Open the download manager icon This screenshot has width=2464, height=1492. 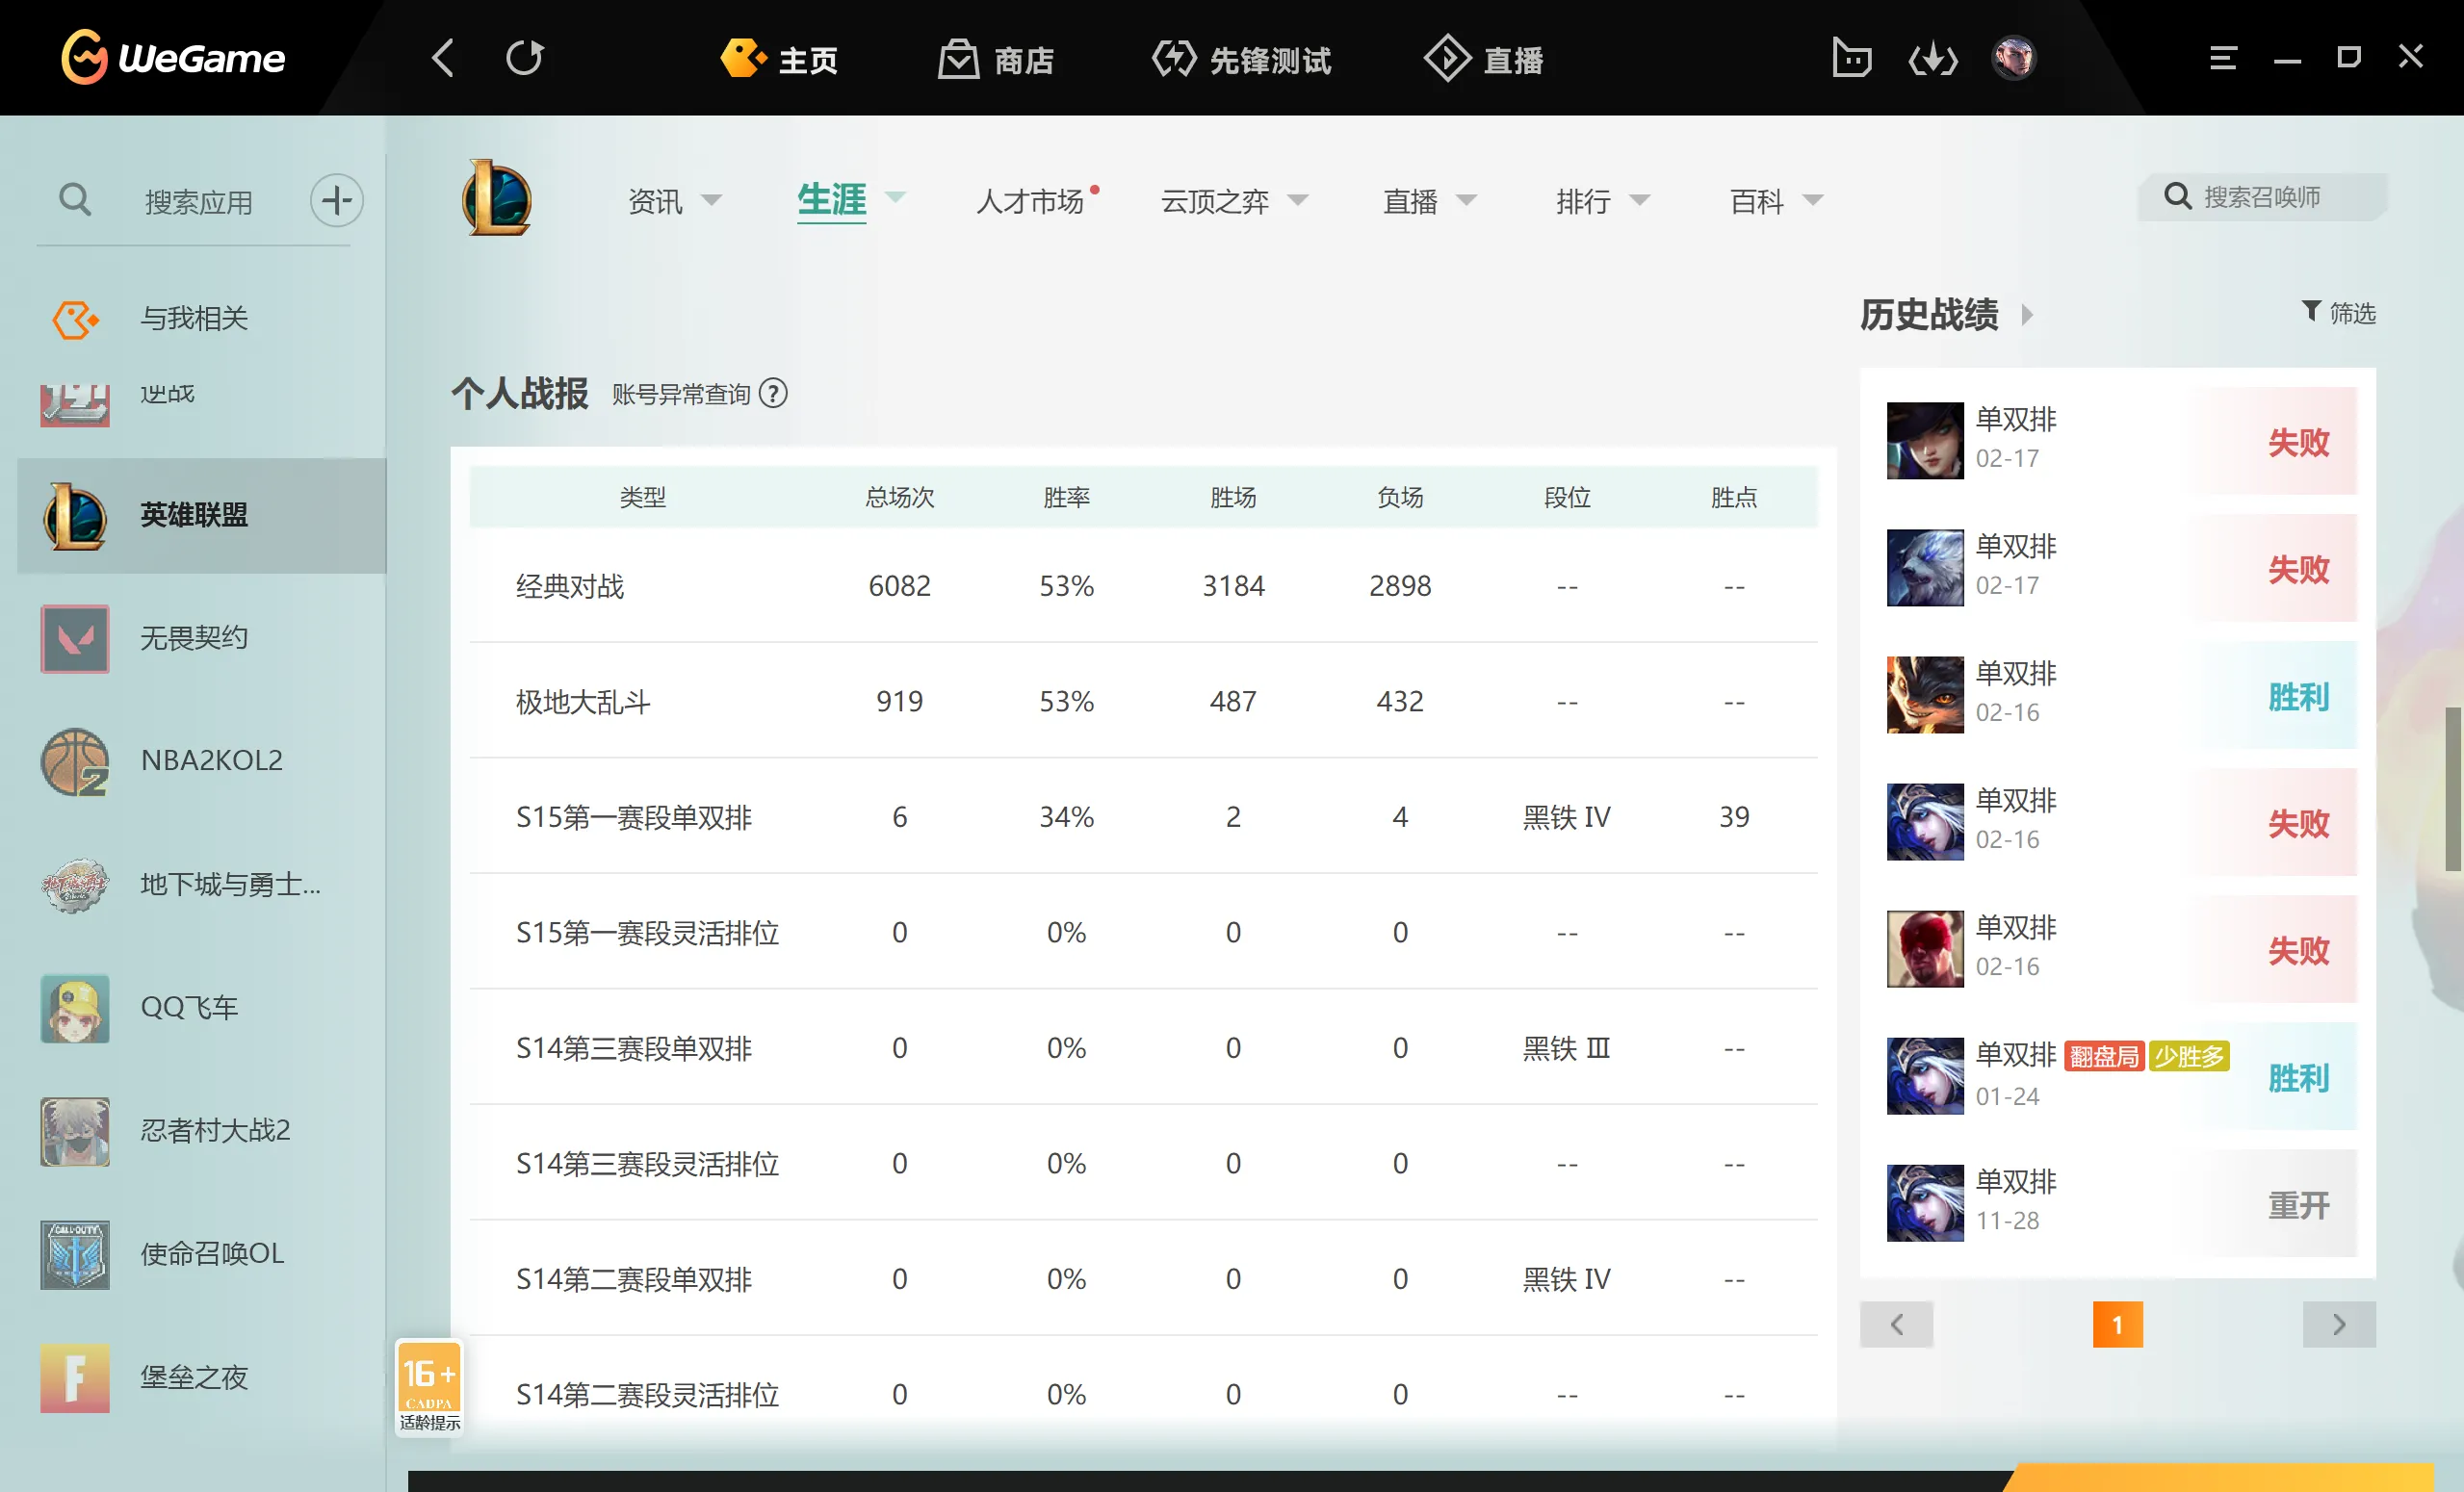coord(1932,59)
